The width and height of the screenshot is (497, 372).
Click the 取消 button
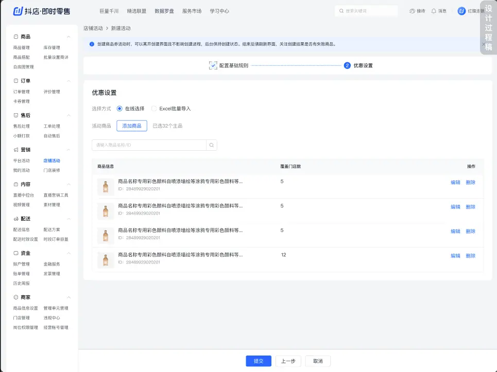pyautogui.click(x=318, y=361)
